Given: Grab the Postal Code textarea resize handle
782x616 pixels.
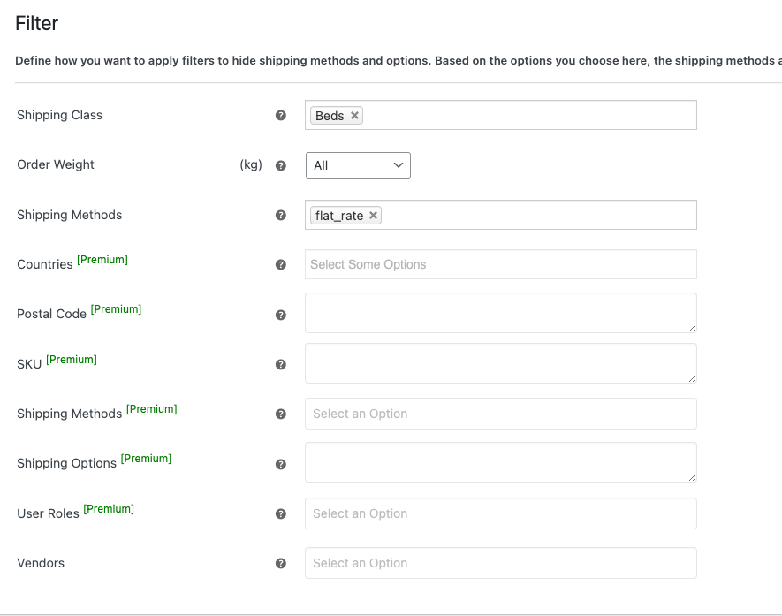Looking at the screenshot, I should click(692, 328).
